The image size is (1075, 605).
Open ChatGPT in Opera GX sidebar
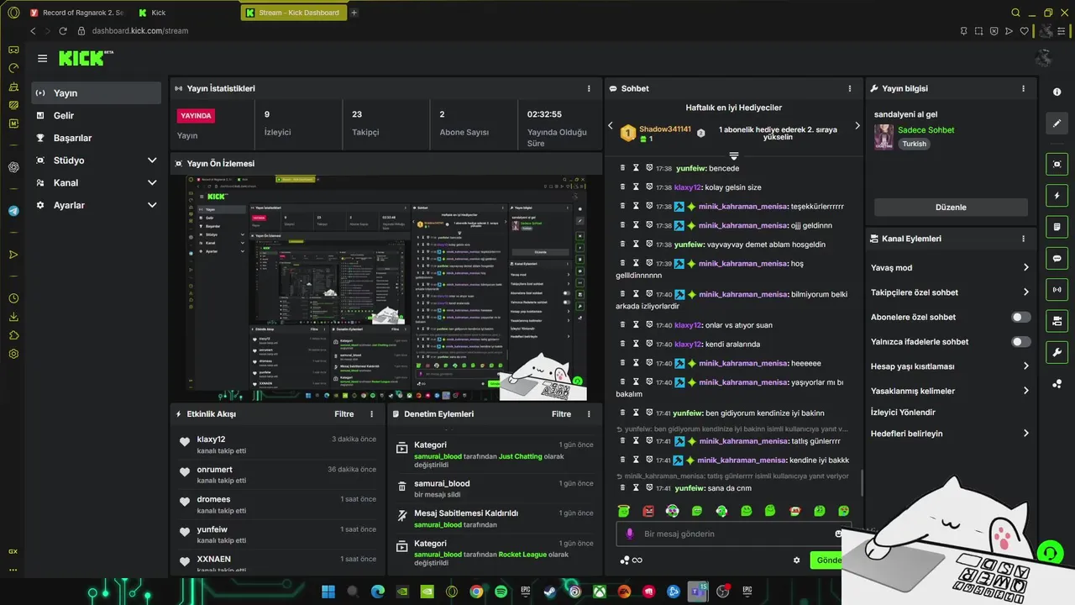pyautogui.click(x=13, y=167)
